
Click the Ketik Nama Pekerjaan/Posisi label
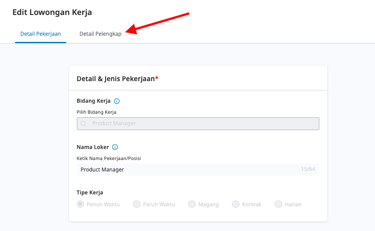[x=109, y=158]
